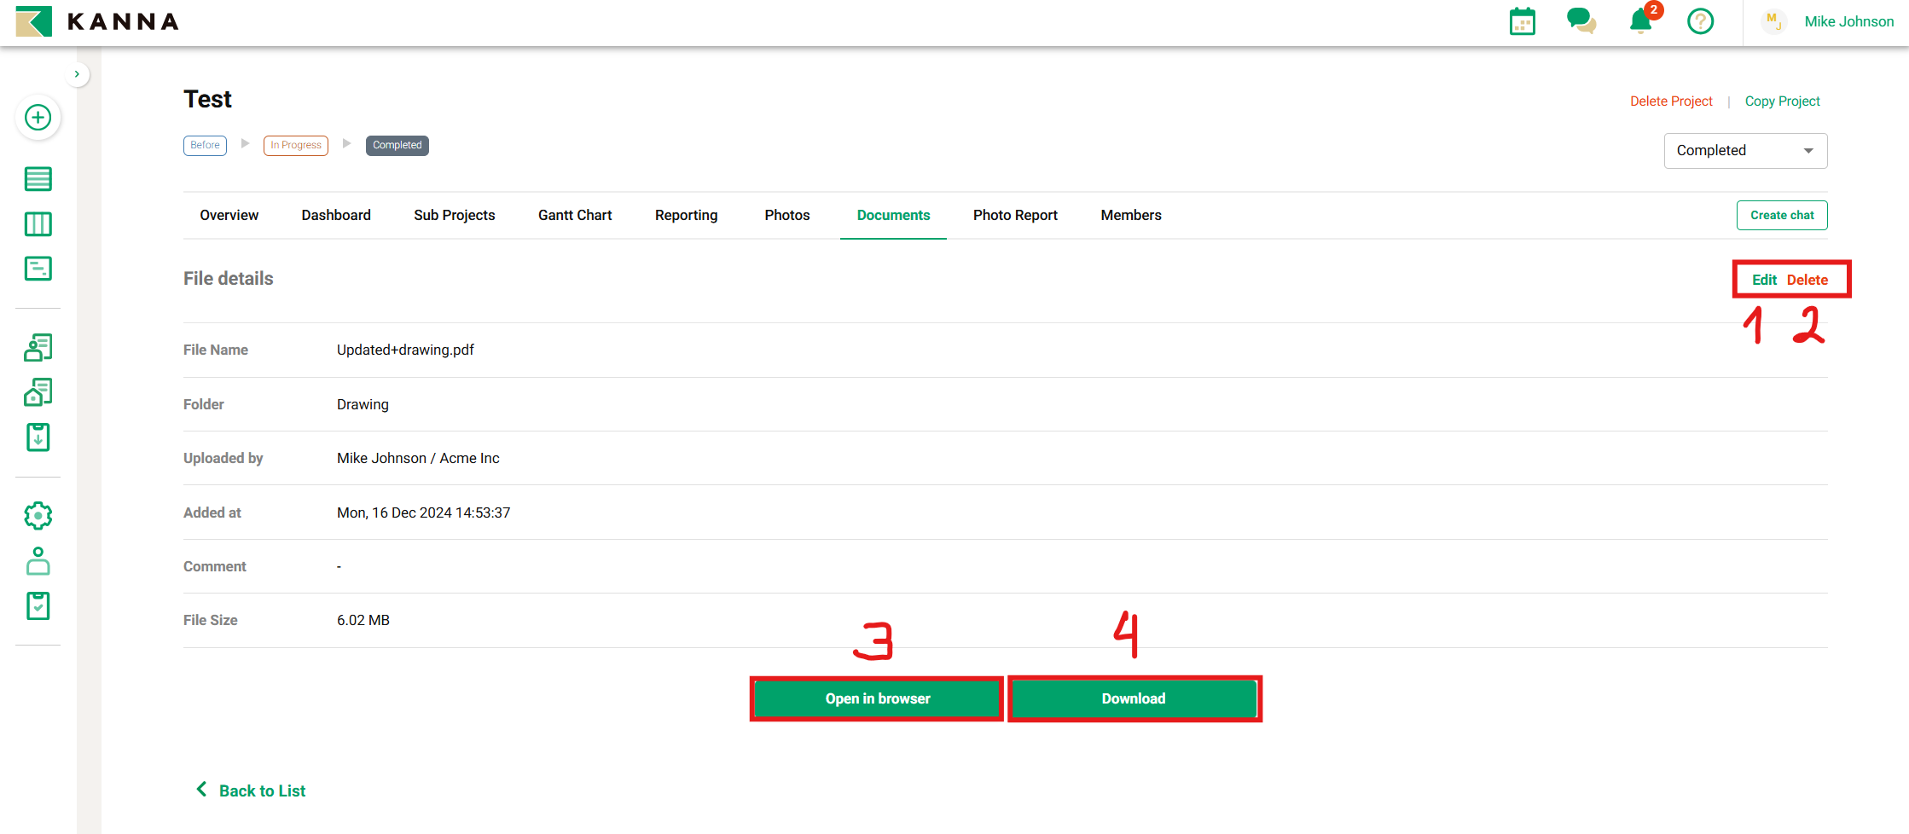The width and height of the screenshot is (1909, 834).
Task: Open the settings gear in sidebar
Action: tap(38, 516)
